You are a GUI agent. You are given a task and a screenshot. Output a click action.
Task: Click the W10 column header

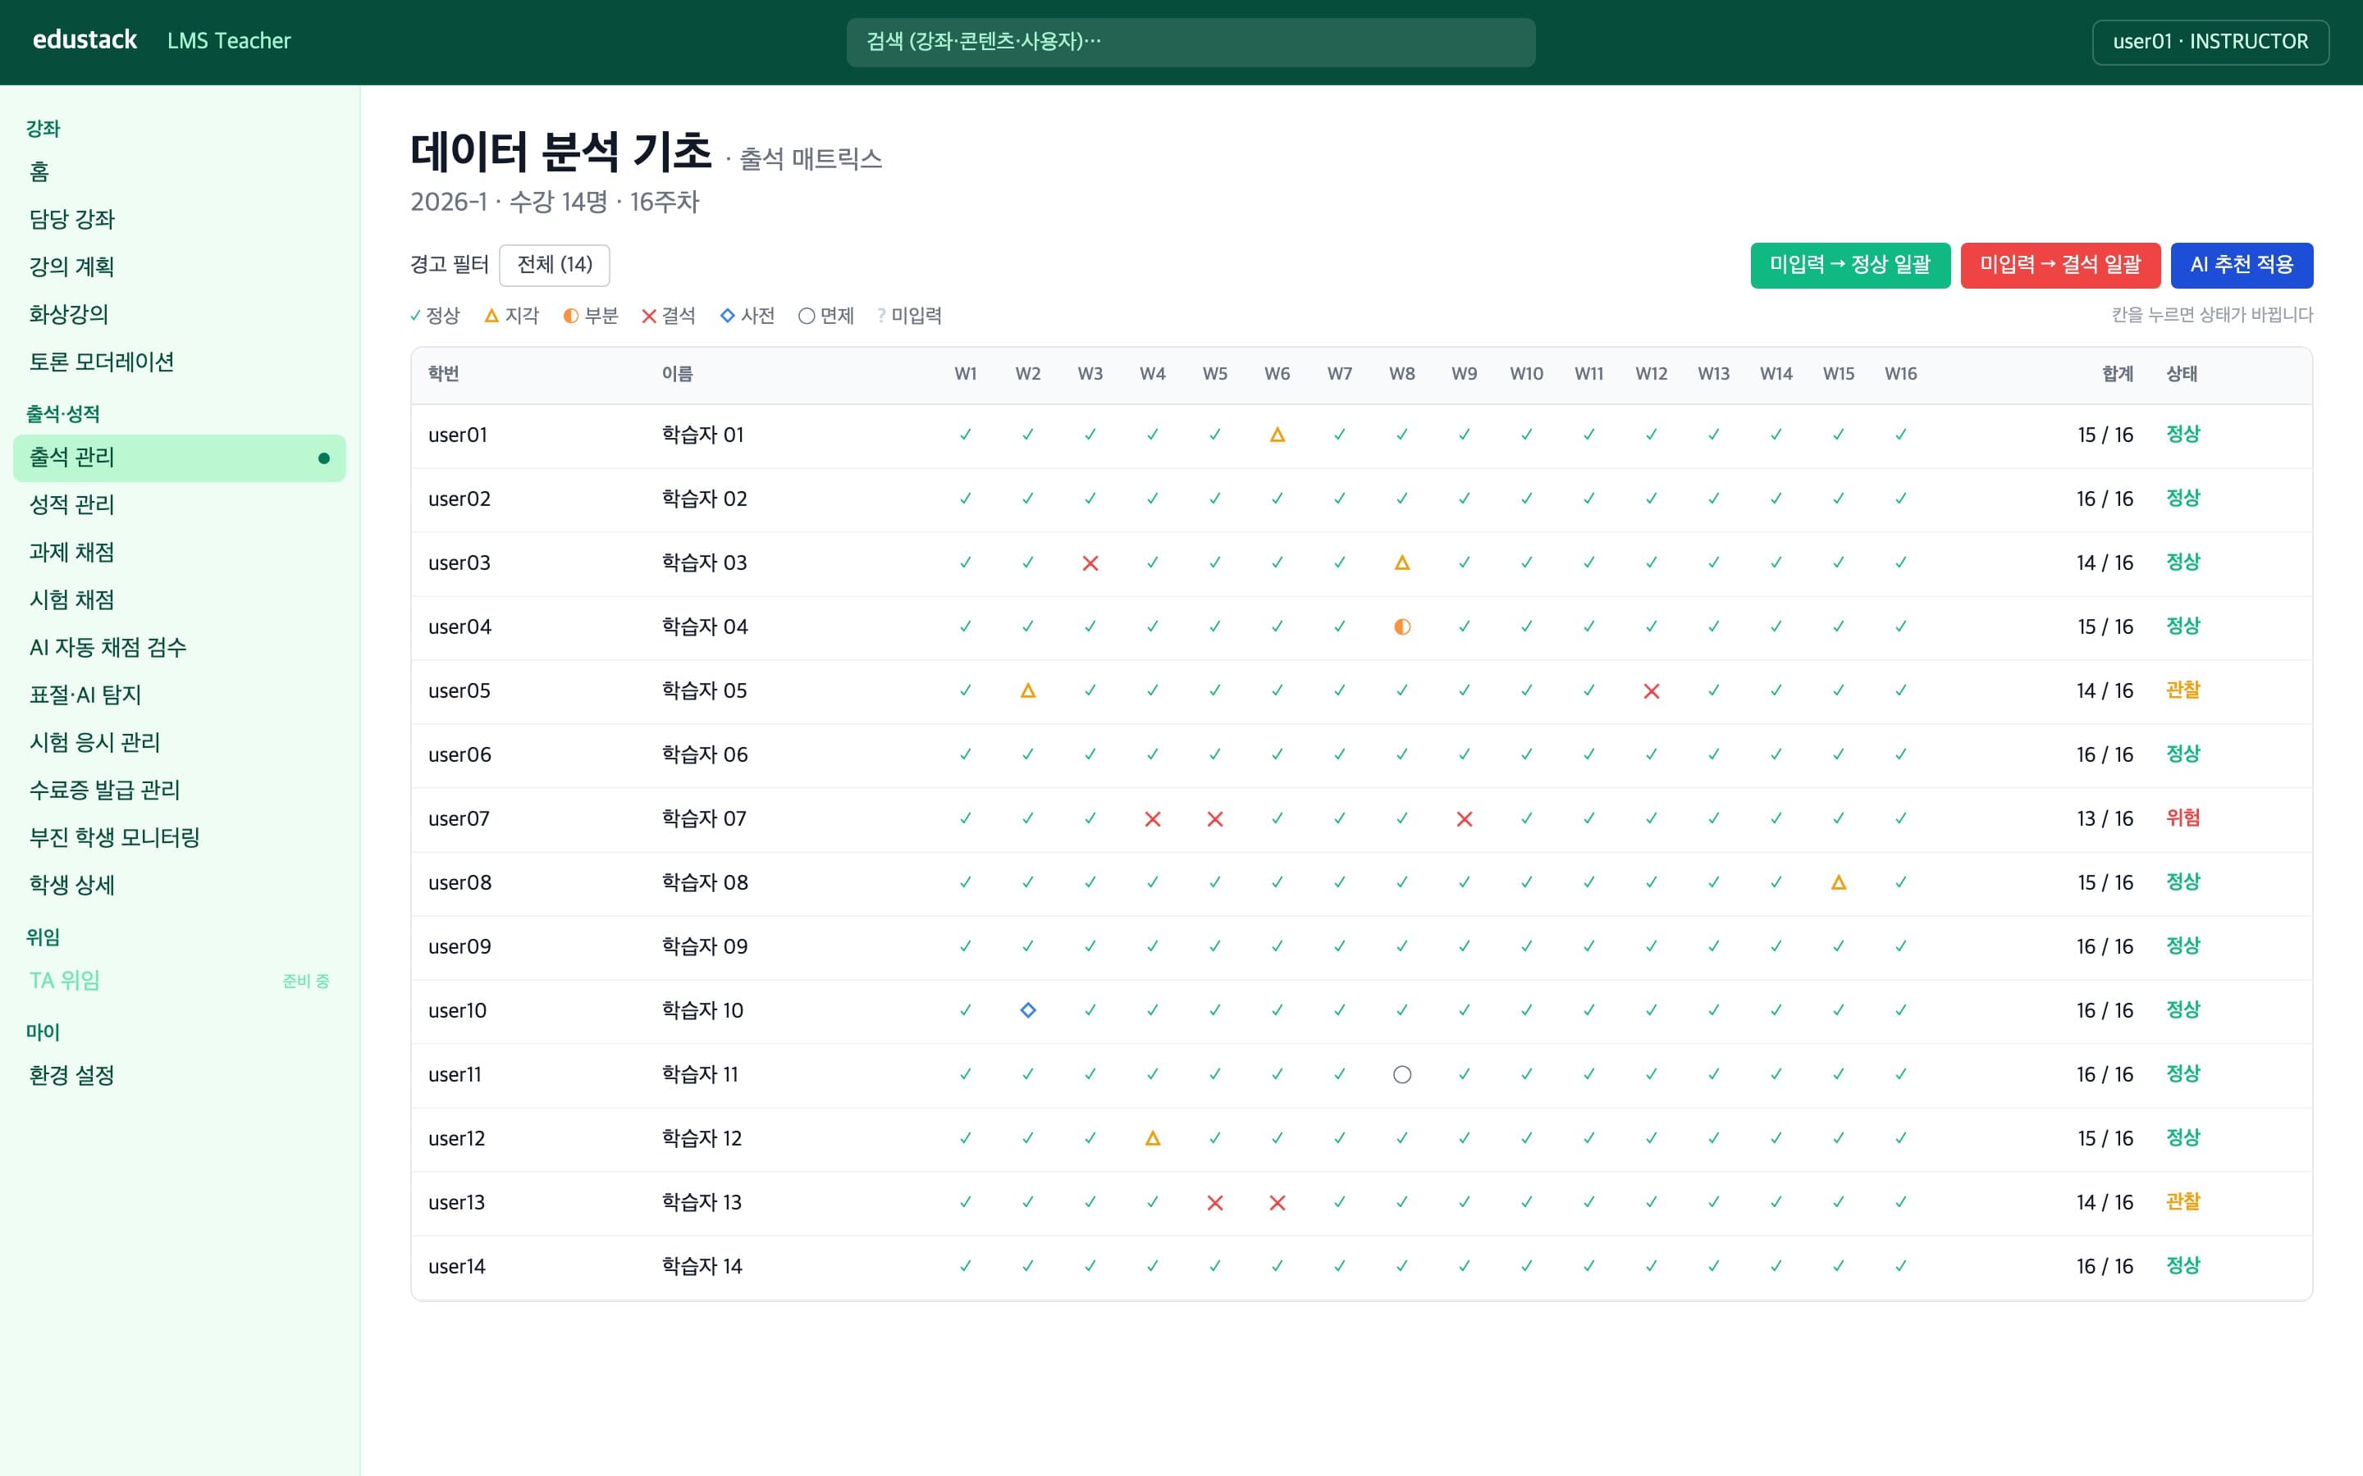click(x=1526, y=374)
